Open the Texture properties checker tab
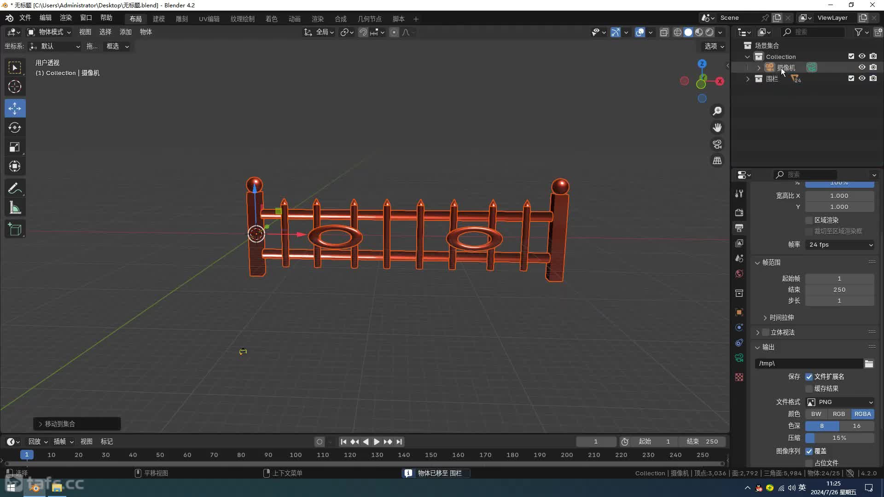The height and width of the screenshot is (497, 884). [739, 377]
